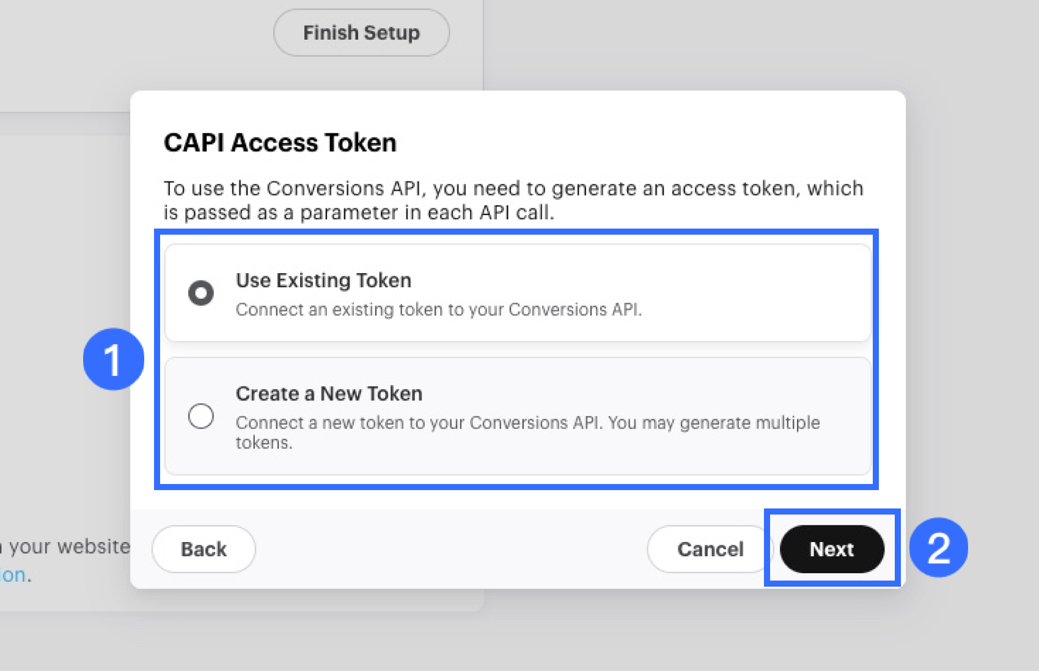
Task: Open the partially hidden blue link at bottom-left
Action: 13,575
